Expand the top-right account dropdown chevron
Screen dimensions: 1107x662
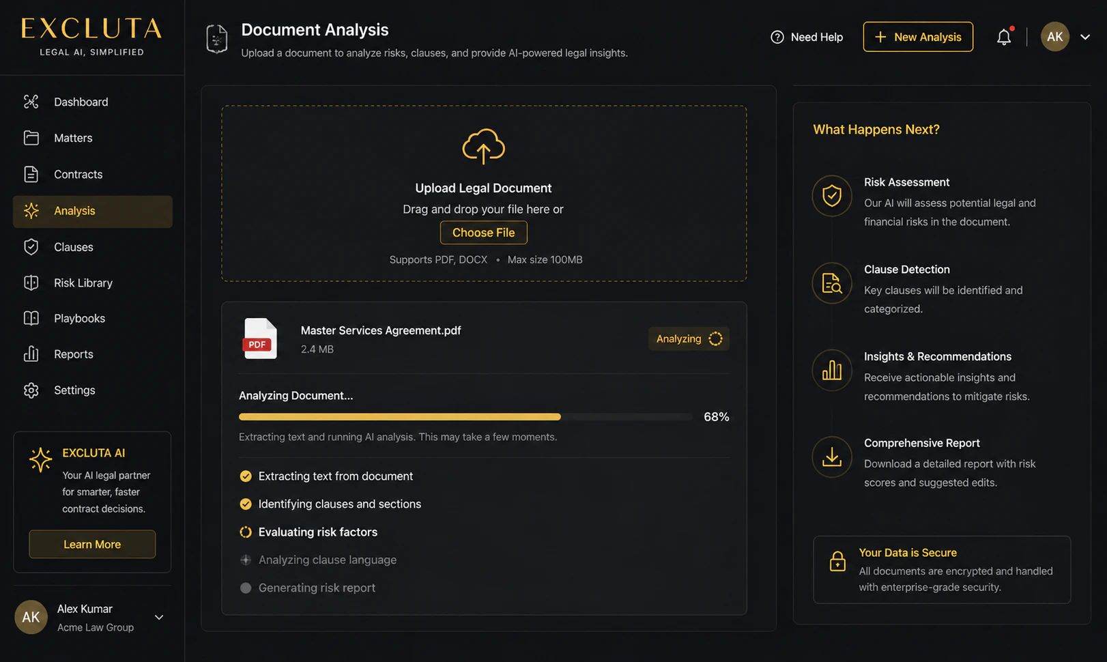click(x=1085, y=37)
